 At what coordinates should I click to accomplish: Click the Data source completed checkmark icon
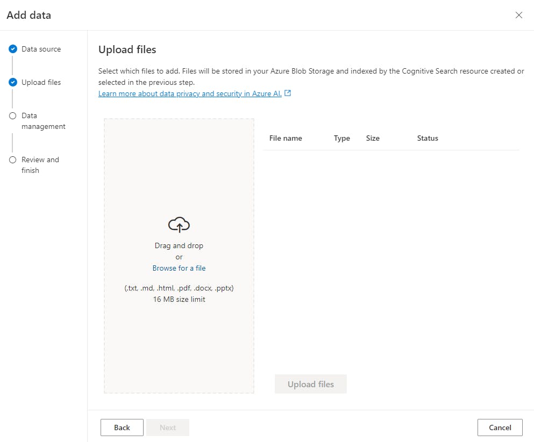[x=13, y=49]
